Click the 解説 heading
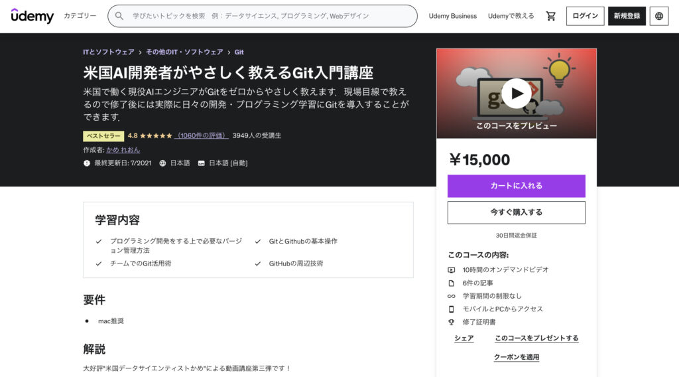This screenshot has width=679, height=377. pyautogui.click(x=94, y=349)
